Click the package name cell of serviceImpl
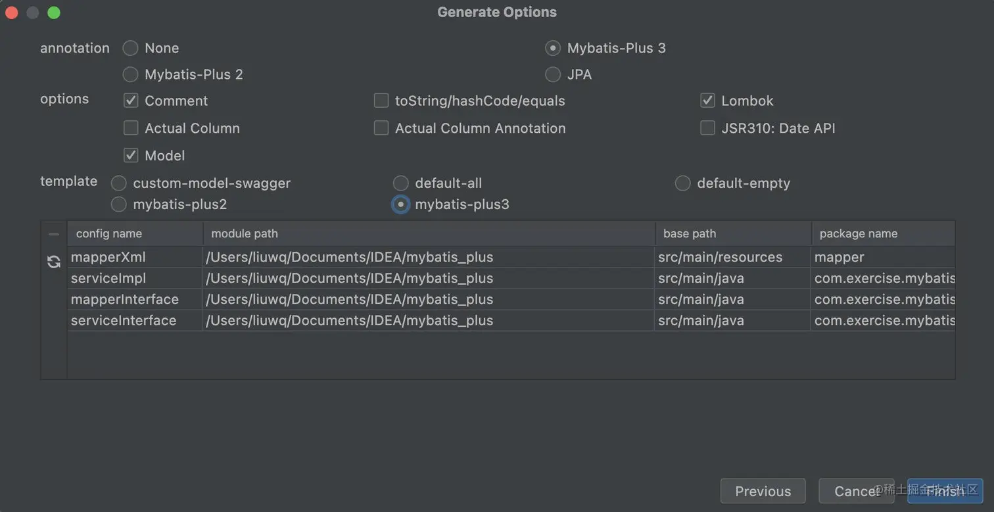This screenshot has height=512, width=994. coord(883,278)
